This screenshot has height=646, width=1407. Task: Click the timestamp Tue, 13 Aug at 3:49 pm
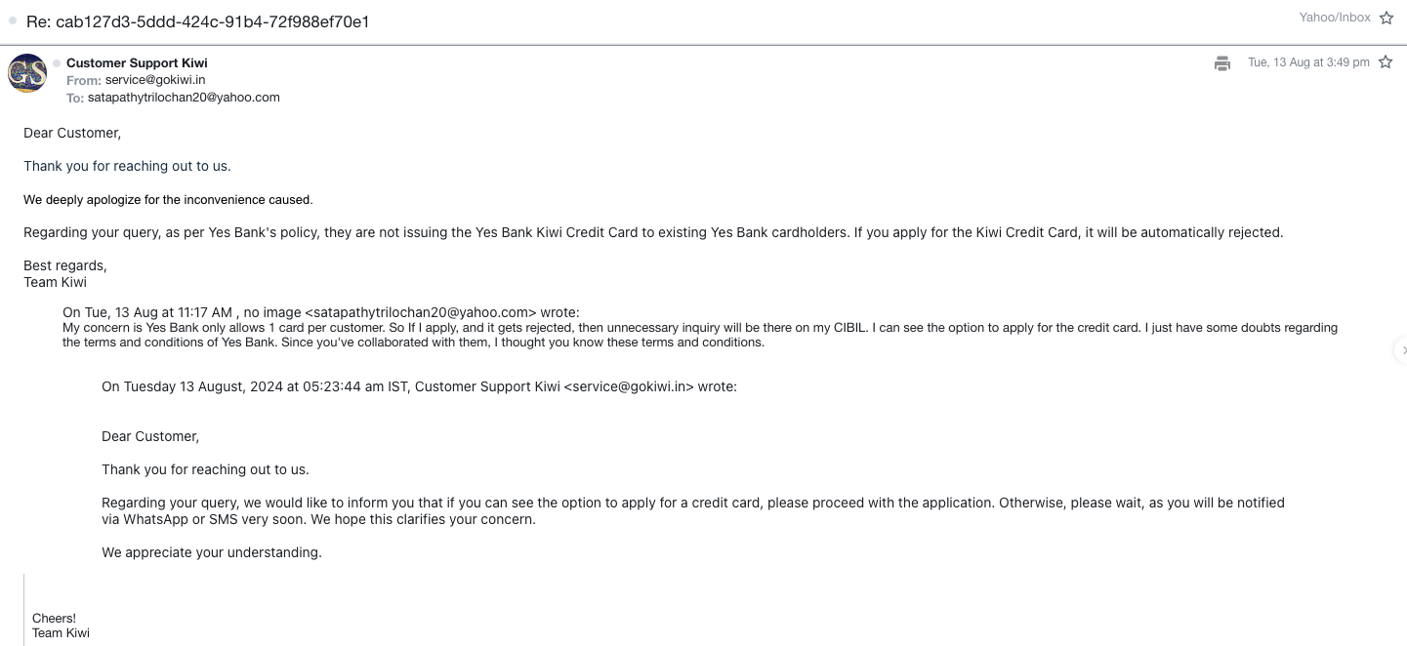(x=1308, y=62)
